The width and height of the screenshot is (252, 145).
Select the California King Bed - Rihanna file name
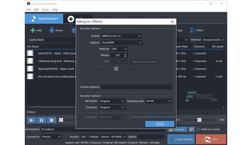point(57,61)
